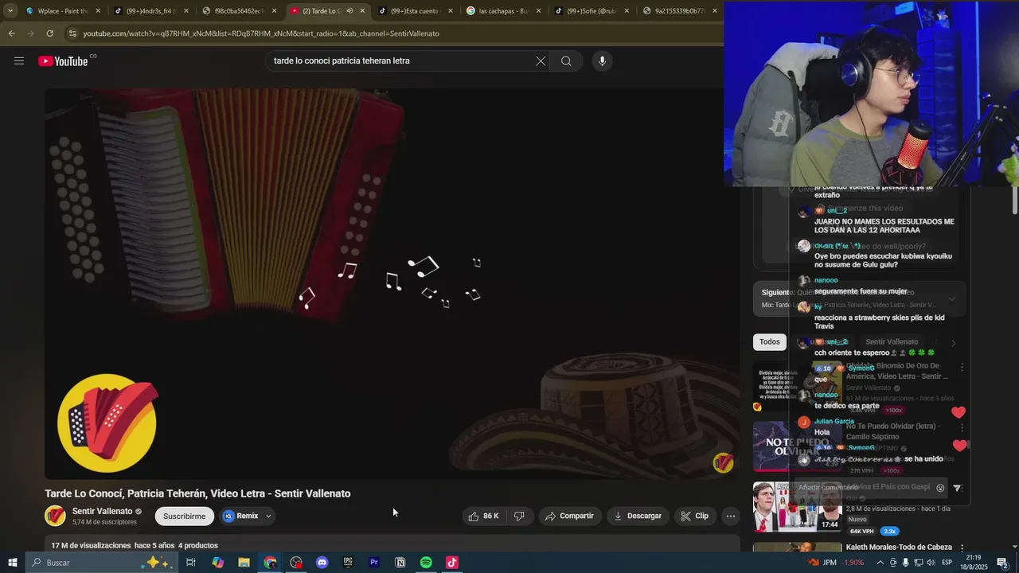
Task: Switch to the las cachapas Google tab
Action: coord(502,11)
